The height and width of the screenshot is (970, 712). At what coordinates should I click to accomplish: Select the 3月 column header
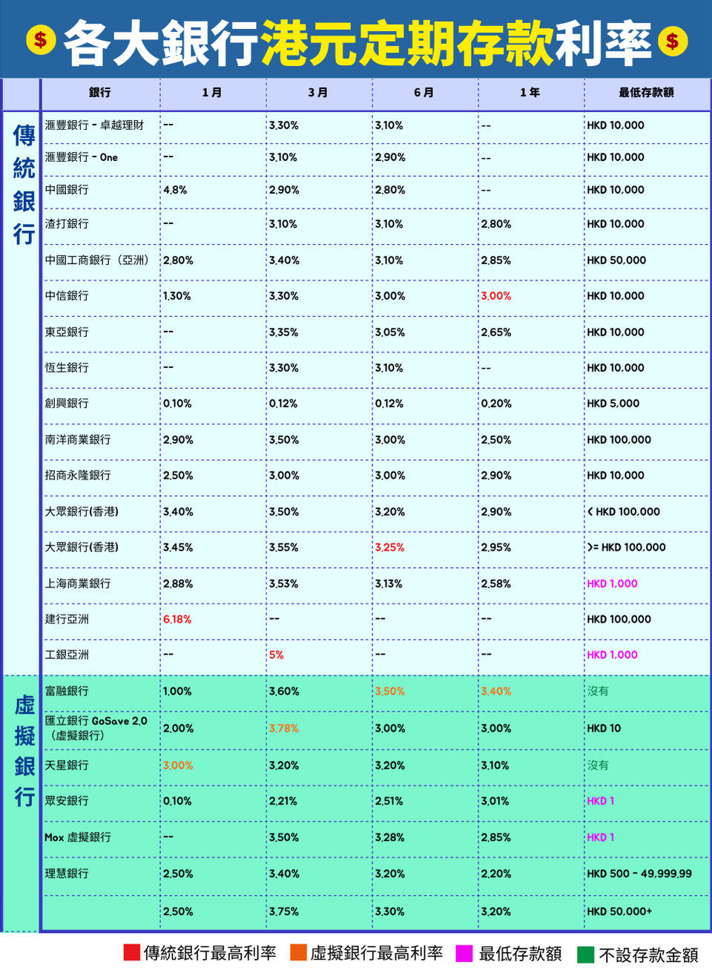point(318,93)
